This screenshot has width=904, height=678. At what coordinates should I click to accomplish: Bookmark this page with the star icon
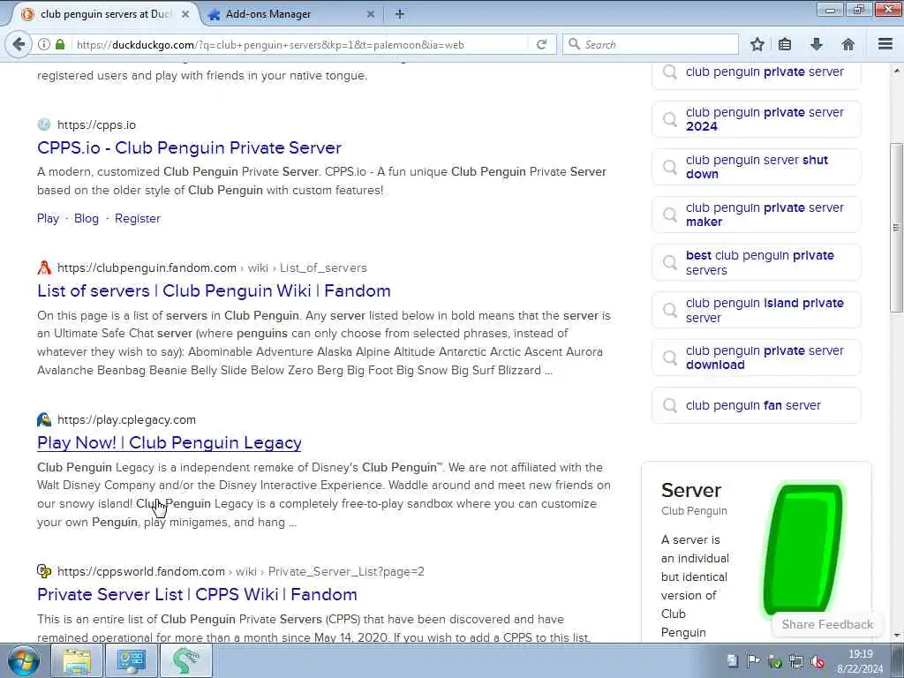757,44
